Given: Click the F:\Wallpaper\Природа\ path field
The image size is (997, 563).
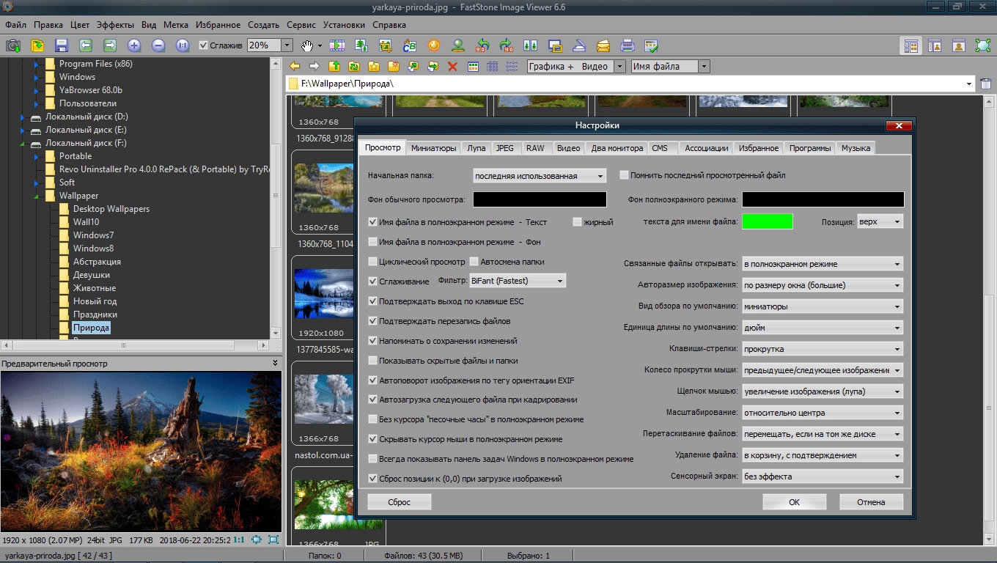Looking at the screenshot, I should coord(630,84).
